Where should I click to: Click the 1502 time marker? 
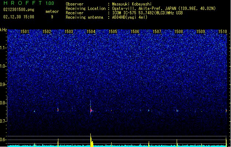click(47, 32)
